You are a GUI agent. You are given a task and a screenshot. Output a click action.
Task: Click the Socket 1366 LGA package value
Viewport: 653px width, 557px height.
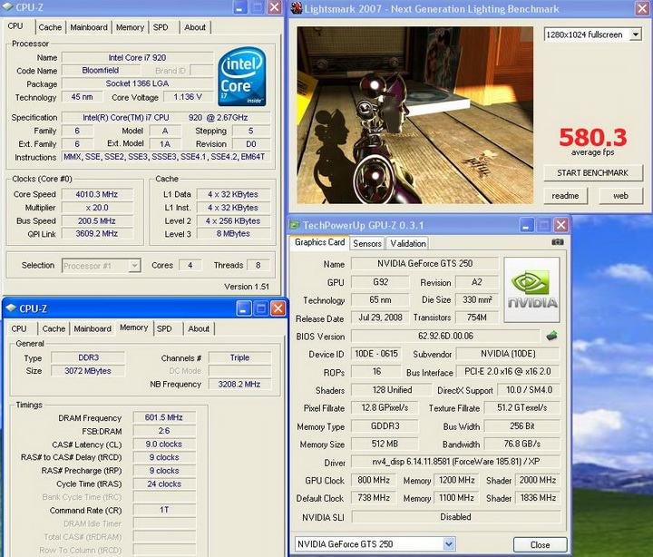pos(138,83)
